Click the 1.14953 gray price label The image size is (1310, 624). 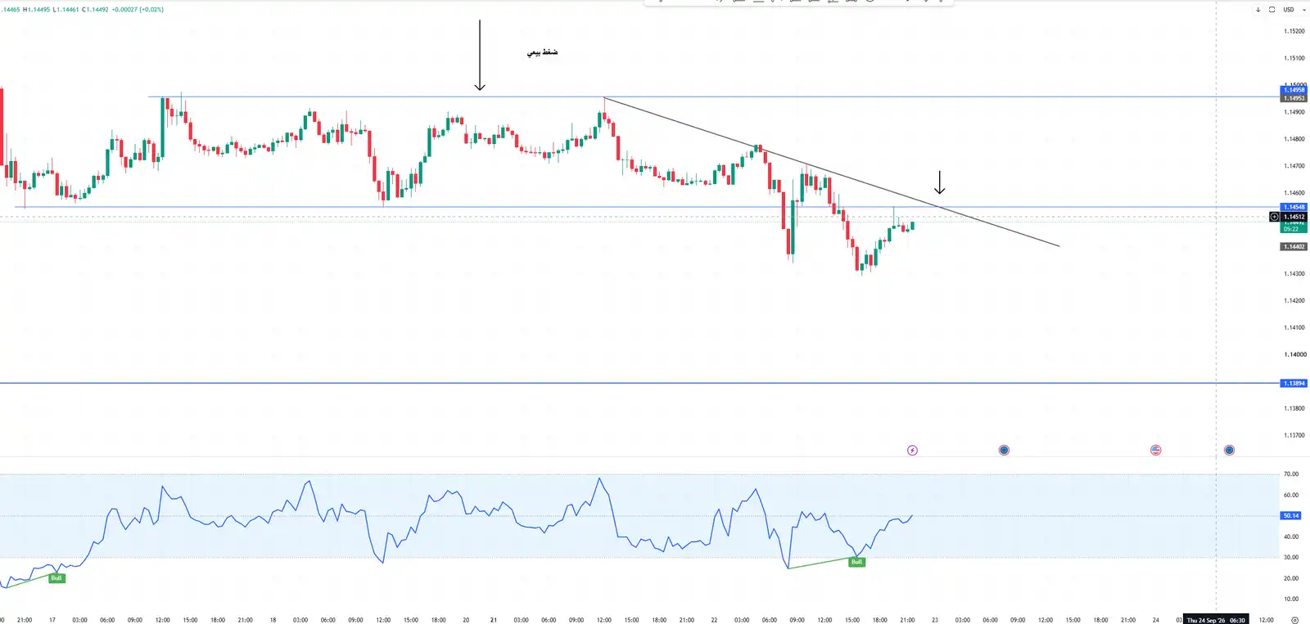(x=1294, y=98)
